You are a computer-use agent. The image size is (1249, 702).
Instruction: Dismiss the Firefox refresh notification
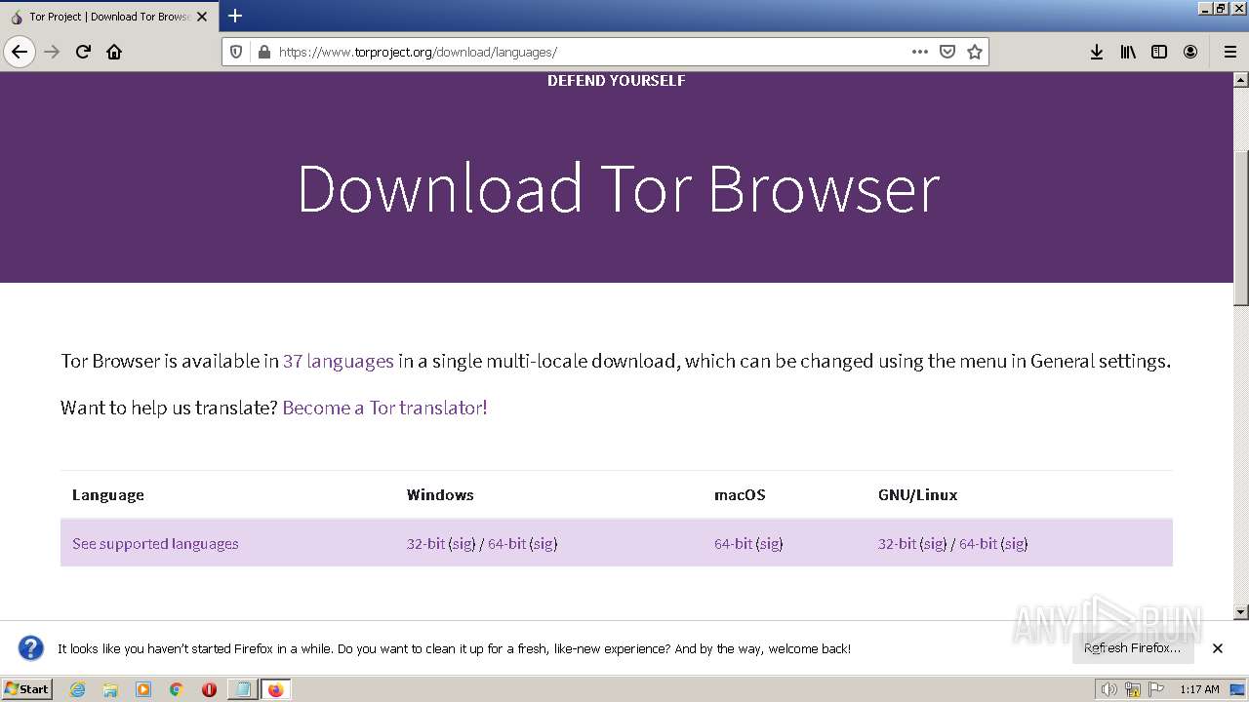tap(1218, 648)
